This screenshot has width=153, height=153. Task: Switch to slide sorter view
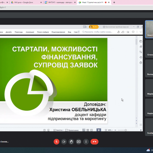[88, 130]
